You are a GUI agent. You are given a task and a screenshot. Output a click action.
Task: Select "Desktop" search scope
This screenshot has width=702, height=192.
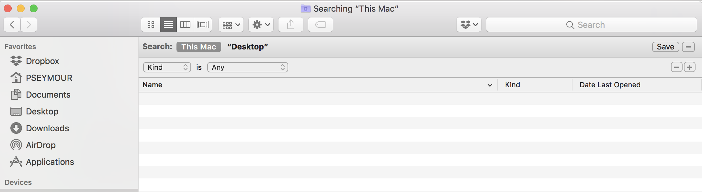[x=248, y=47]
